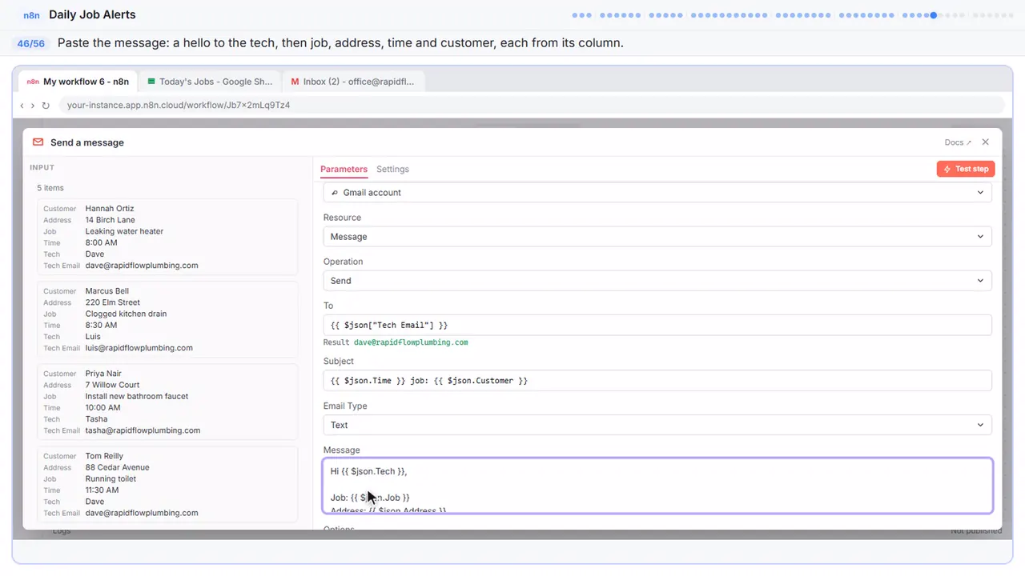Click luis@rapidflowplumbing.com tech email

point(139,348)
